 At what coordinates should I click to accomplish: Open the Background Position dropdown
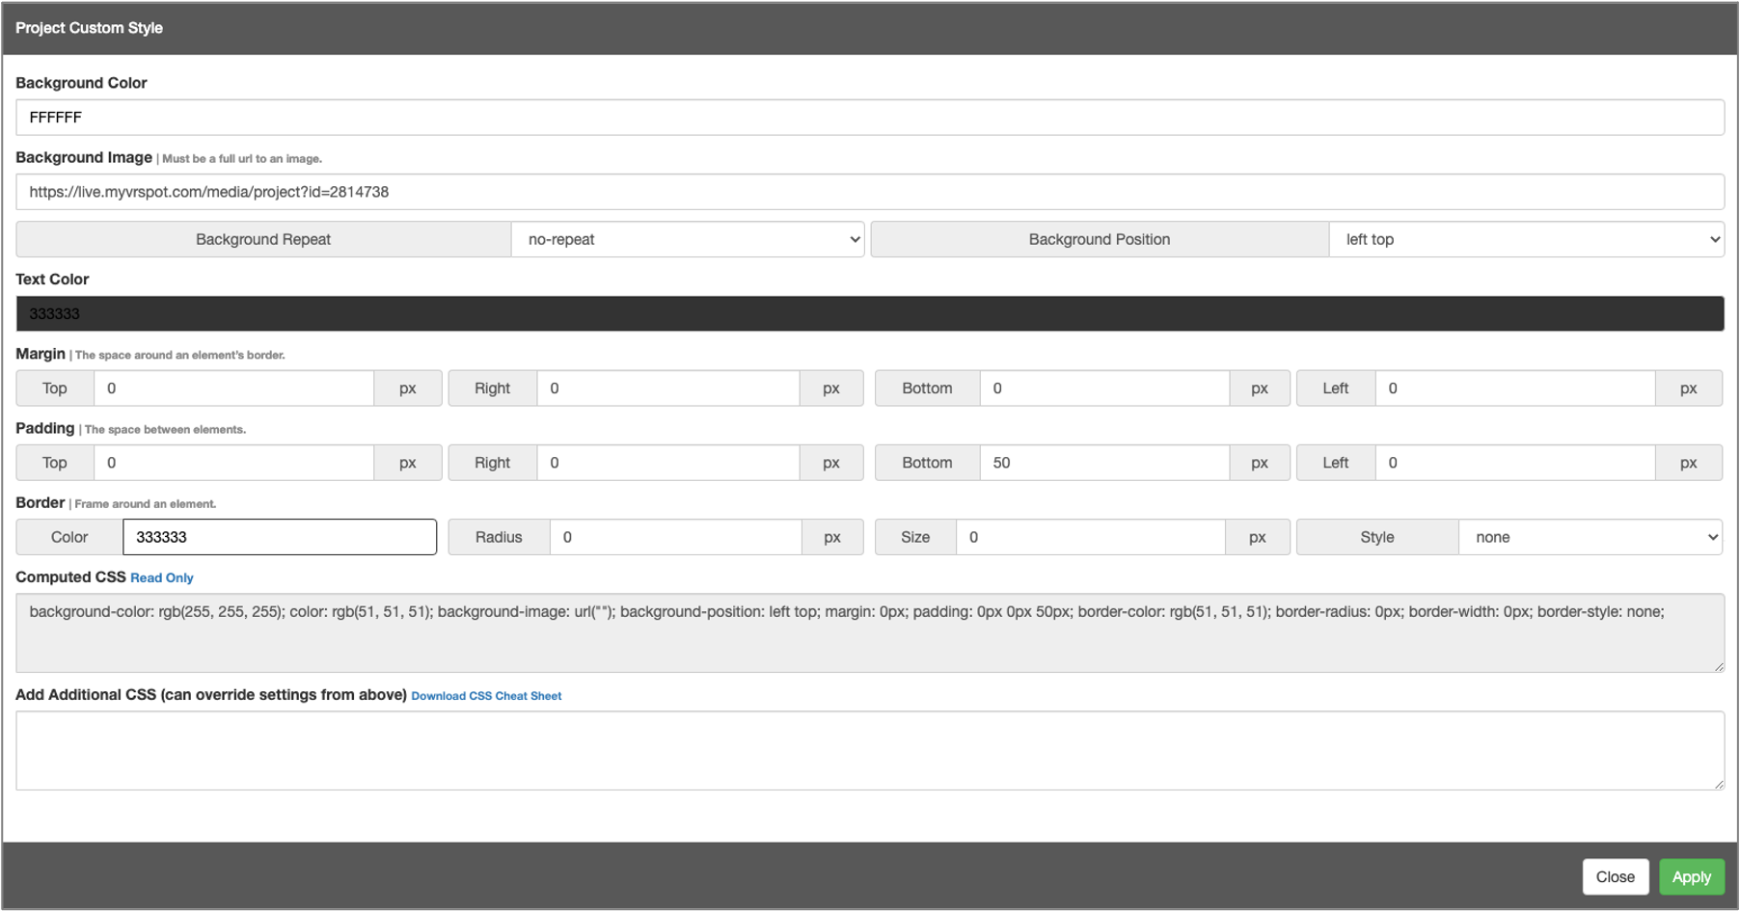(x=1526, y=239)
